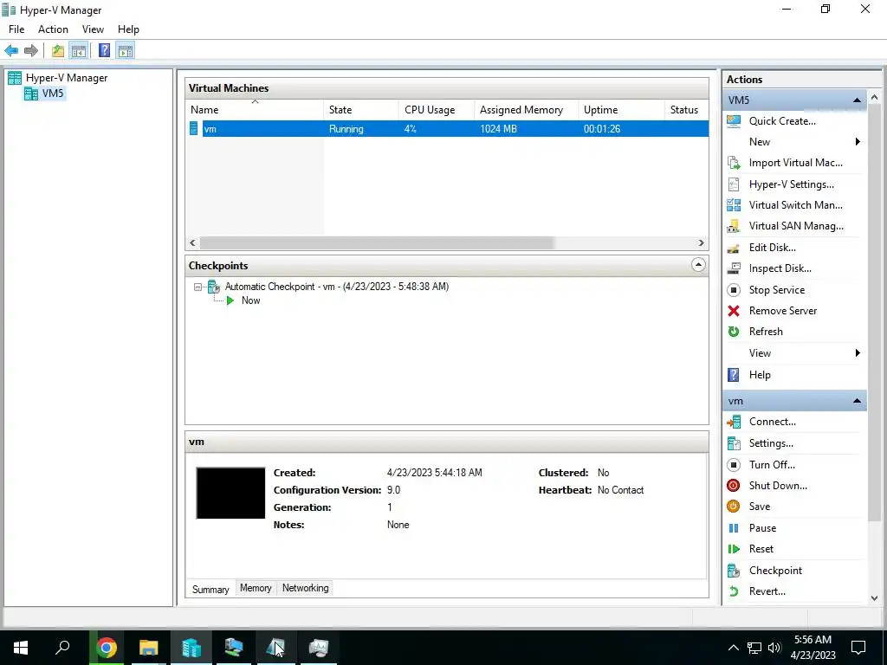Screen dimensions: 887x665
Task: Select Automatic Checkpoint - vm entry
Action: pyautogui.click(x=337, y=287)
